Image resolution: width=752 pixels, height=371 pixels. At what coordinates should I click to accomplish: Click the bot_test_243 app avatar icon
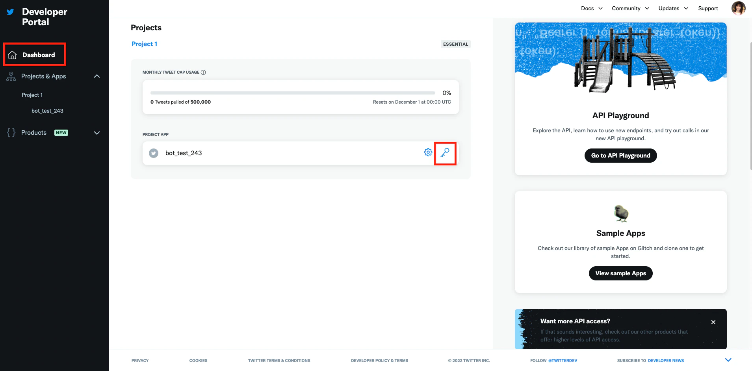(154, 153)
